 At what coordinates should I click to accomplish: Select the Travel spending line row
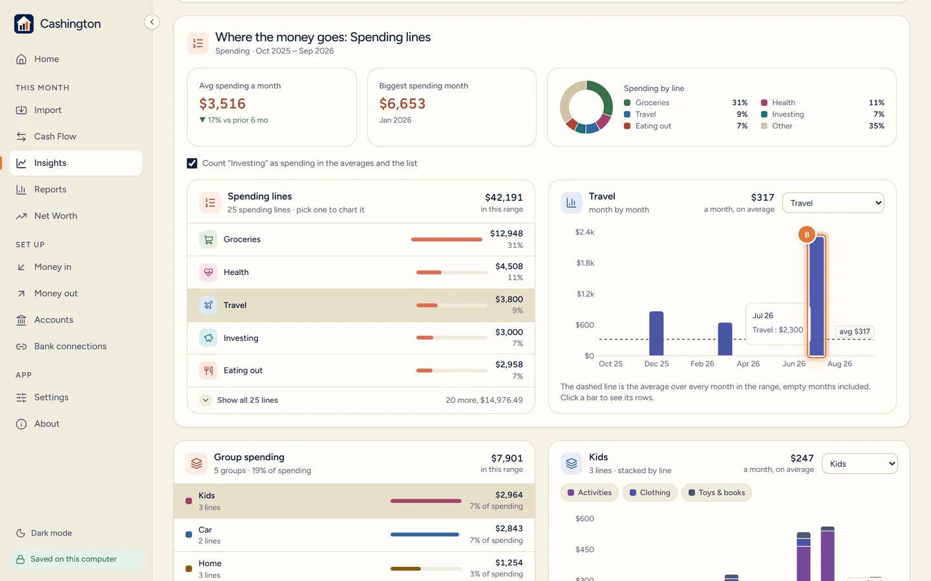click(x=361, y=305)
